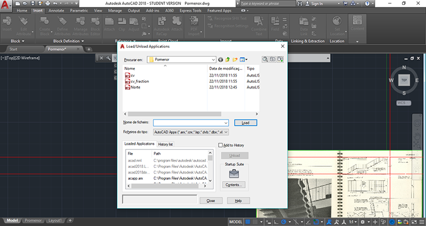Expand the Nome de ficheiro dropdown arrow
The width and height of the screenshot is (426, 226).
tap(226, 123)
